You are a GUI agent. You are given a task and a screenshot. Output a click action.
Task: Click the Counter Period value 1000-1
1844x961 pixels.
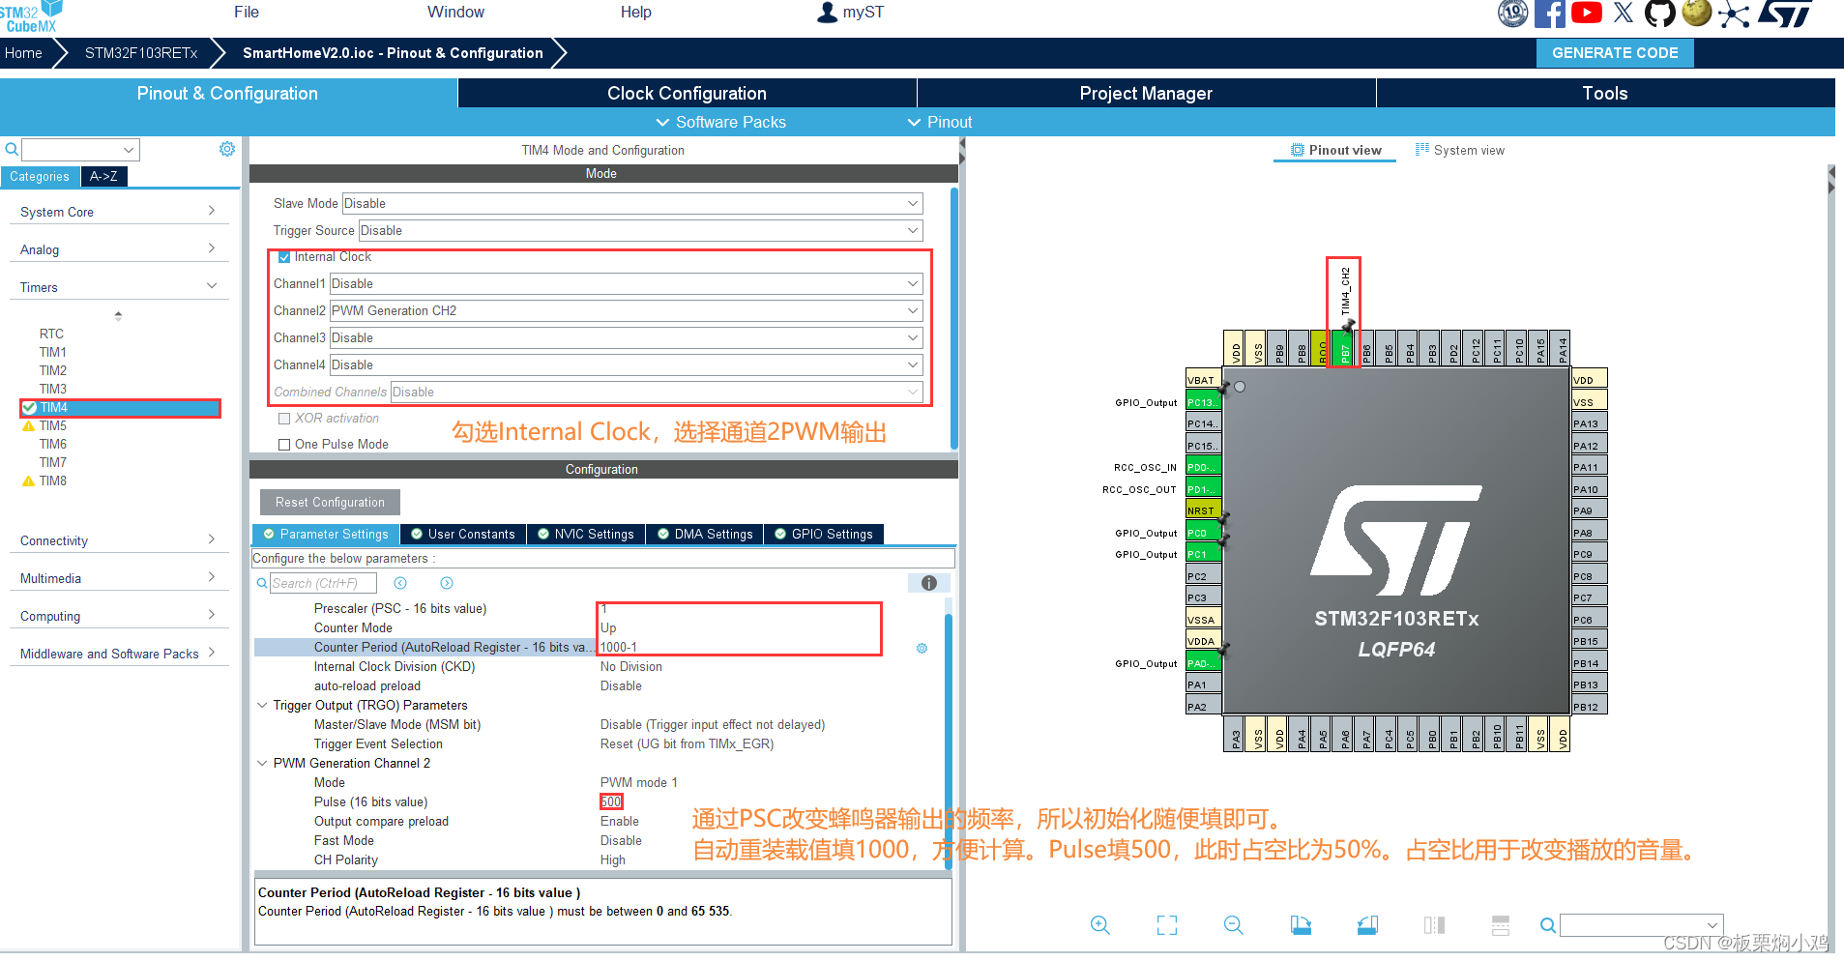pyautogui.click(x=619, y=648)
